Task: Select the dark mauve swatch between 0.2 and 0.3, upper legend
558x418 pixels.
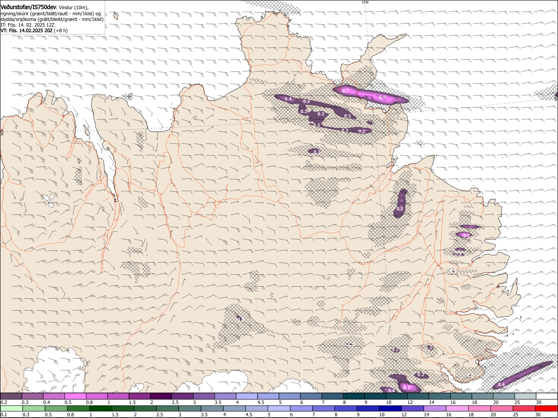Action: 11,396
